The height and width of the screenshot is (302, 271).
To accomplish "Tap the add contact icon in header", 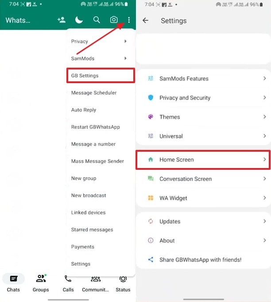I will point(62,20).
